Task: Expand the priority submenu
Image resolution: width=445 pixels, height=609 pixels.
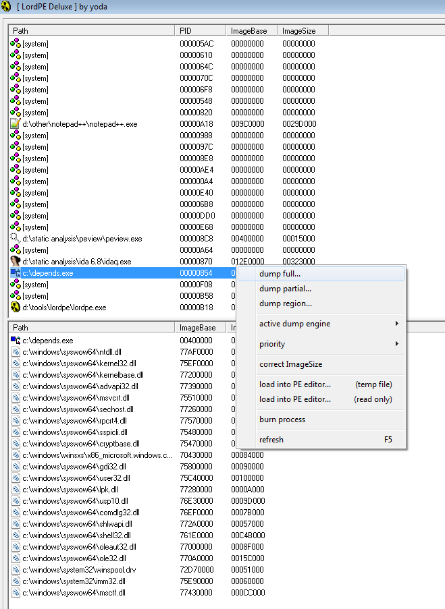Action: (x=321, y=344)
